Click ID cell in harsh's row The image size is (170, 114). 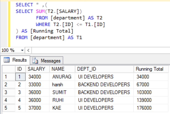20,84
